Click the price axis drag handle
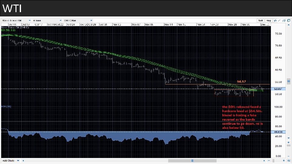 pyautogui.click(x=289, y=81)
